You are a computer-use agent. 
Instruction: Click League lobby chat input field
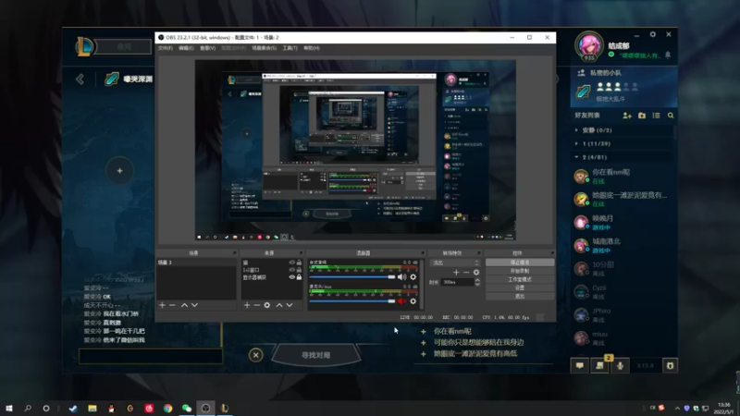151,356
